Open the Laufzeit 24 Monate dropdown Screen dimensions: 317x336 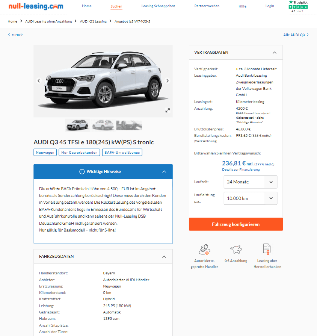(x=251, y=182)
